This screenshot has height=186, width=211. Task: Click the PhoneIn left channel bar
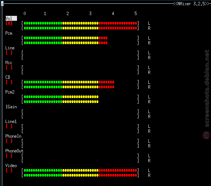80,141
